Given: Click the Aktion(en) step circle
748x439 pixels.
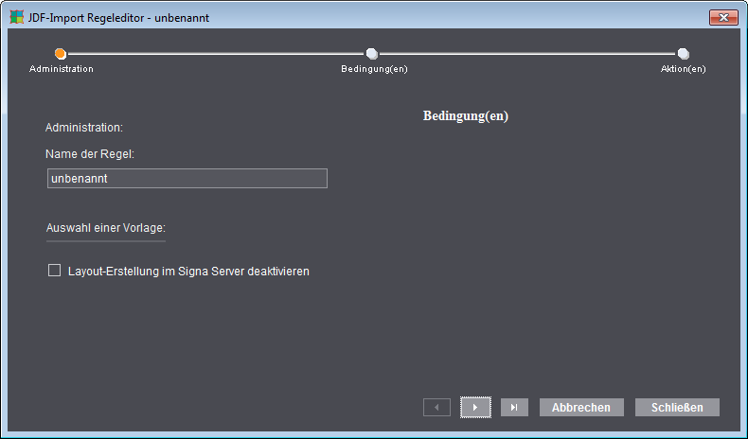Looking at the screenshot, I should (x=684, y=54).
